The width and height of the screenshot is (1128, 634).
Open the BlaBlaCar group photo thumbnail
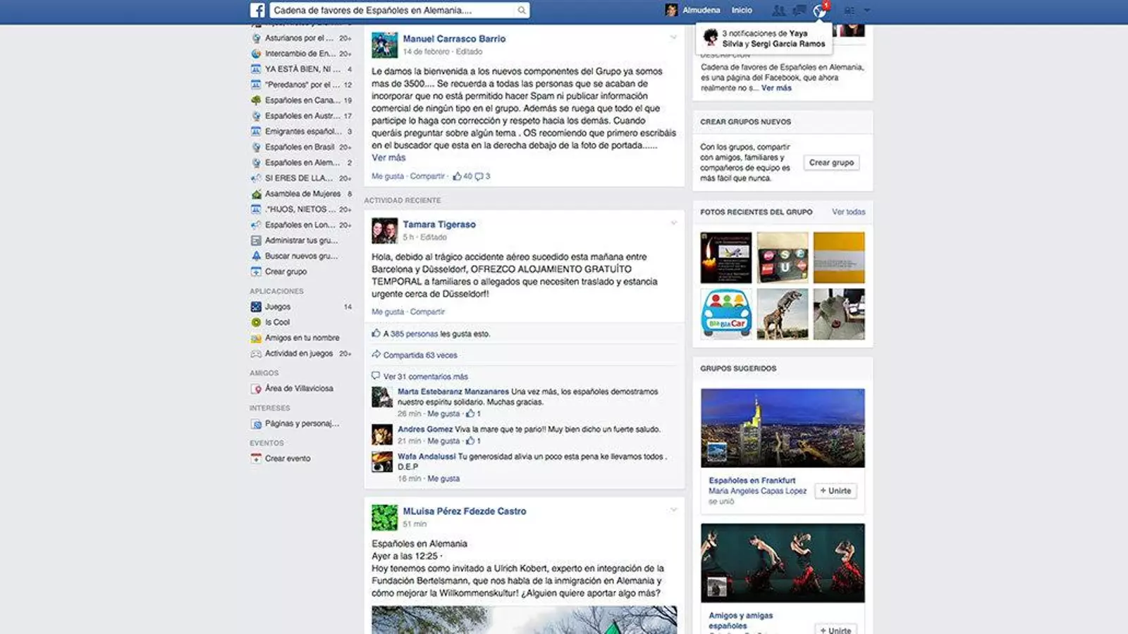click(x=726, y=314)
